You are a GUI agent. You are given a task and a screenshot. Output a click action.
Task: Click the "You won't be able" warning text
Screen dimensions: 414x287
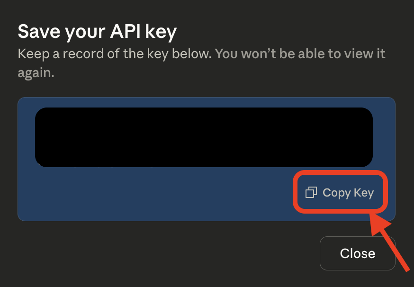click(x=300, y=54)
